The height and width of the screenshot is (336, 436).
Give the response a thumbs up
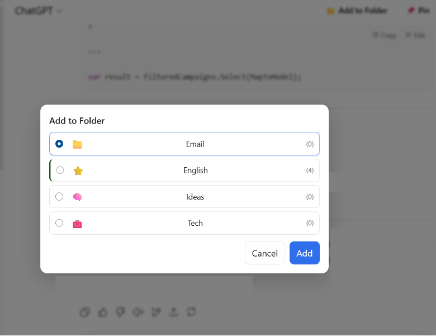pyautogui.click(x=102, y=312)
